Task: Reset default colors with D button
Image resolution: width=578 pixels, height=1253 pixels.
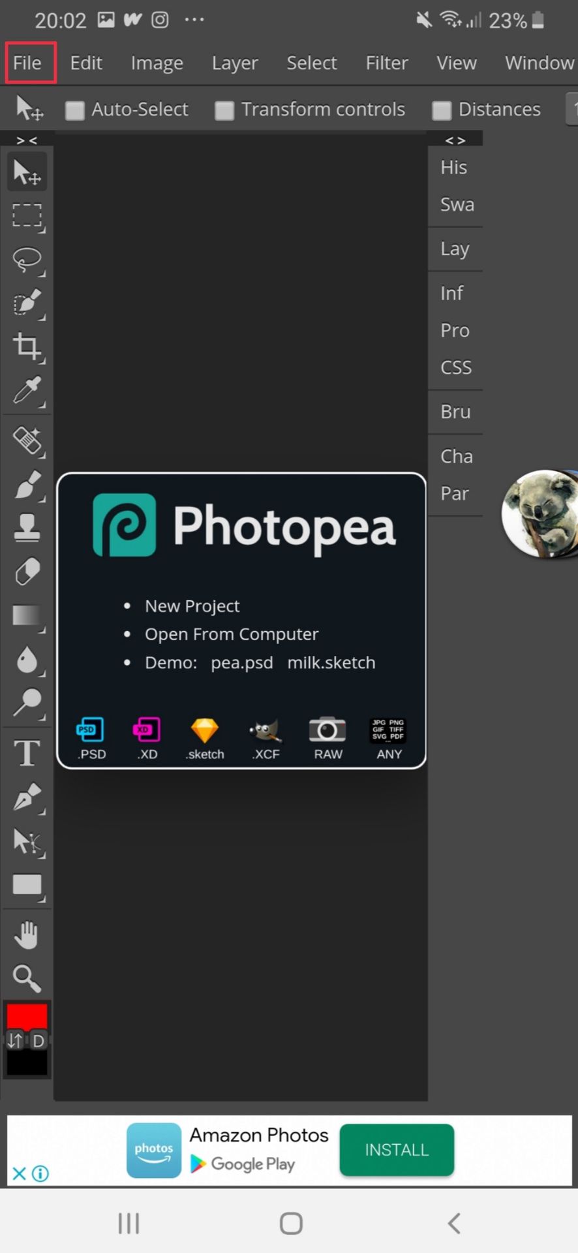Action: coord(38,1041)
